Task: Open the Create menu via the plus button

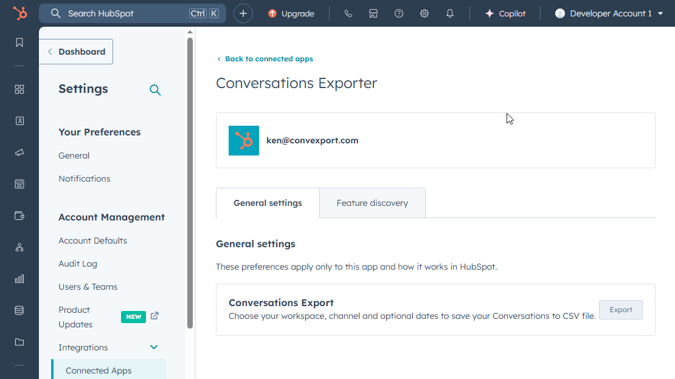Action: [x=243, y=13]
